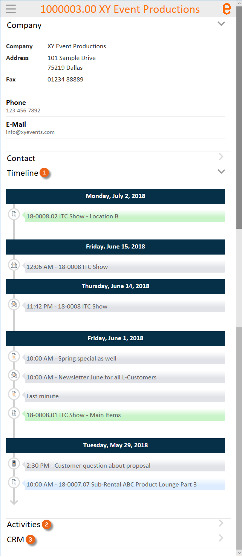The height and width of the screenshot is (557, 242).
Task: Open the hamburger menu
Action: (11, 9)
